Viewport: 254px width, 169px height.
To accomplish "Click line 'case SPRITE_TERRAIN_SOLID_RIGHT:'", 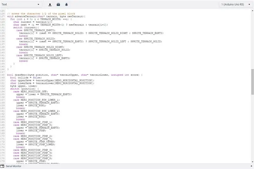I will coord(40,47).
